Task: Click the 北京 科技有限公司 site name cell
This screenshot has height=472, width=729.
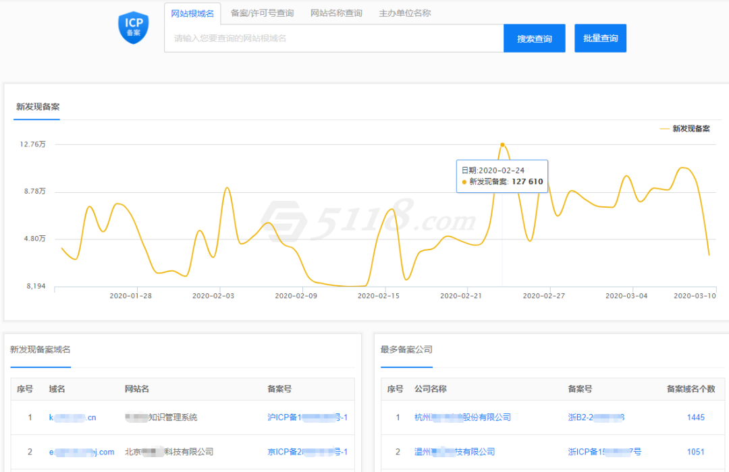Action: (x=169, y=452)
